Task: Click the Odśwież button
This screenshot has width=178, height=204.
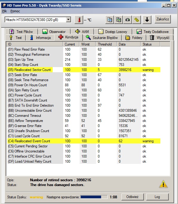Action: [x=133, y=197]
